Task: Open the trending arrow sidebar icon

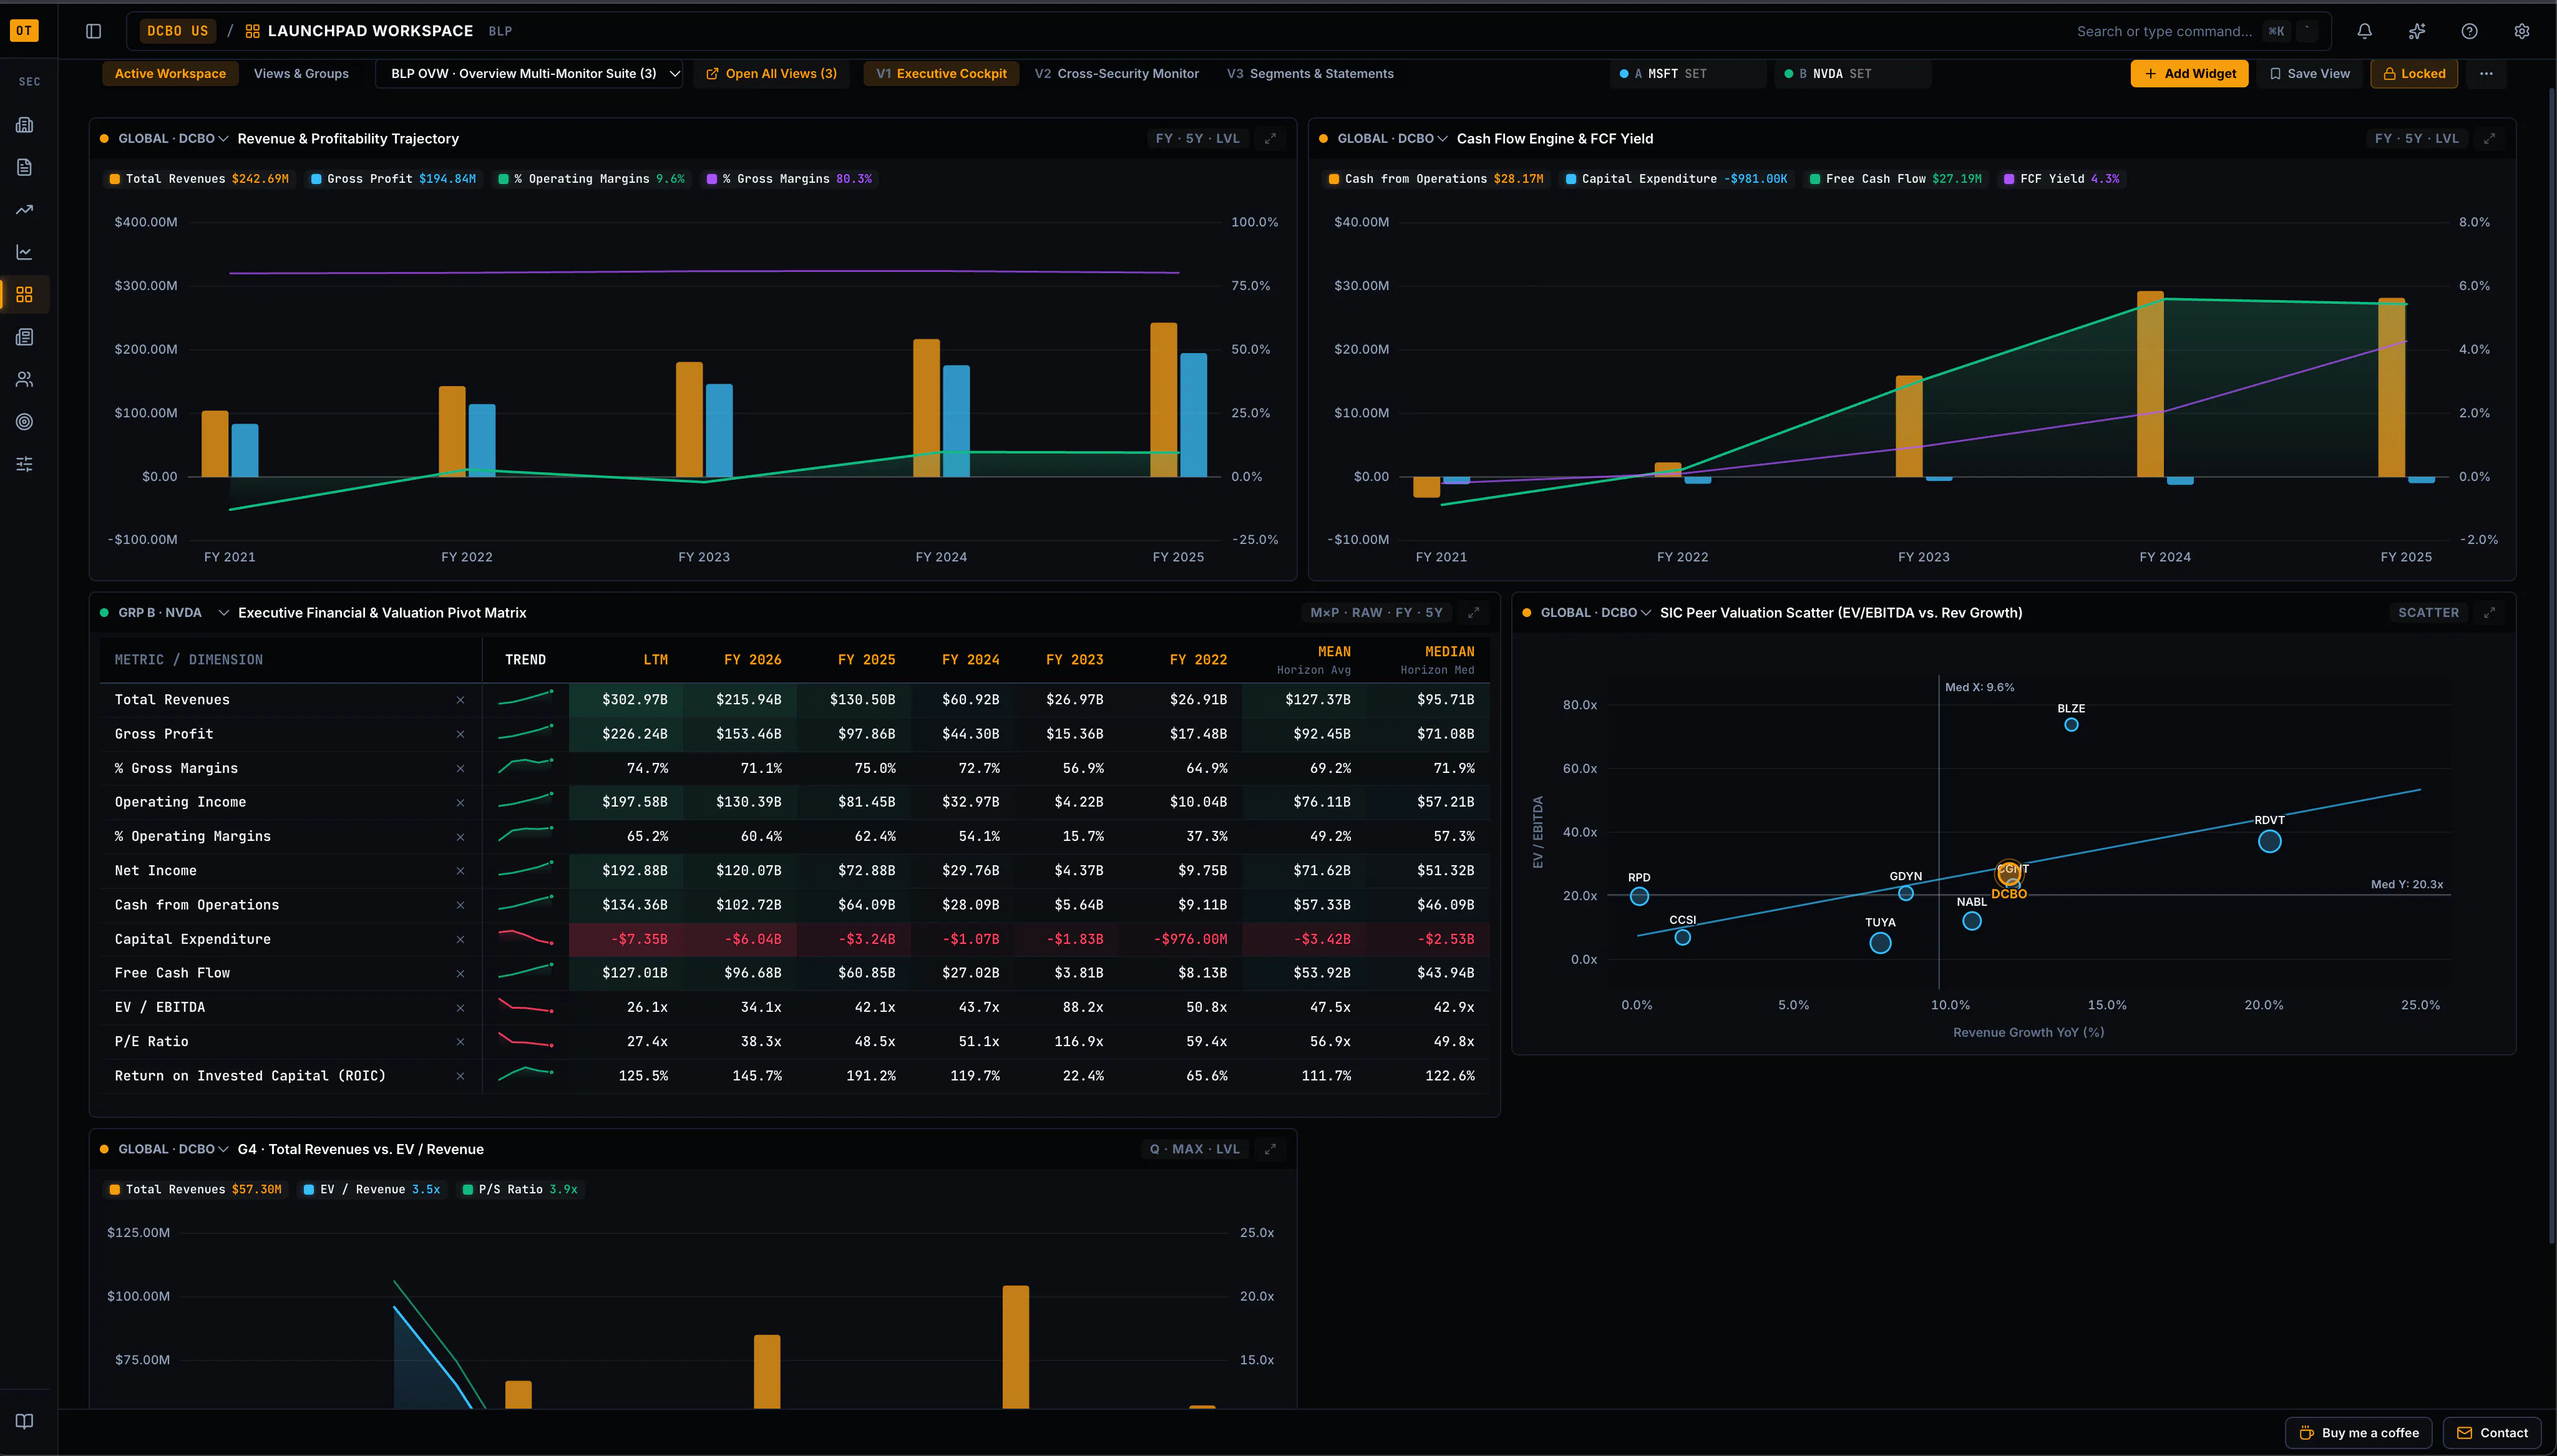Action: pyautogui.click(x=25, y=210)
